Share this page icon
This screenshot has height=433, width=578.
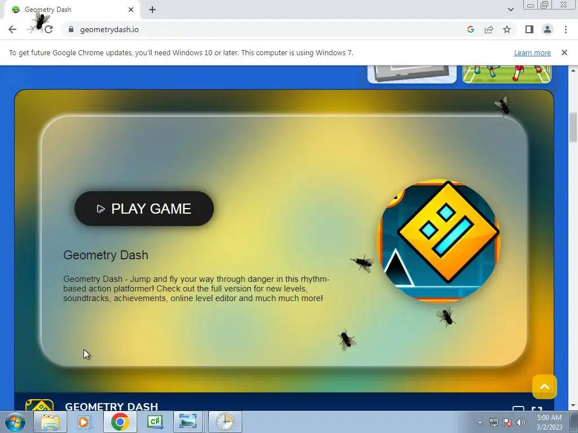click(x=489, y=29)
